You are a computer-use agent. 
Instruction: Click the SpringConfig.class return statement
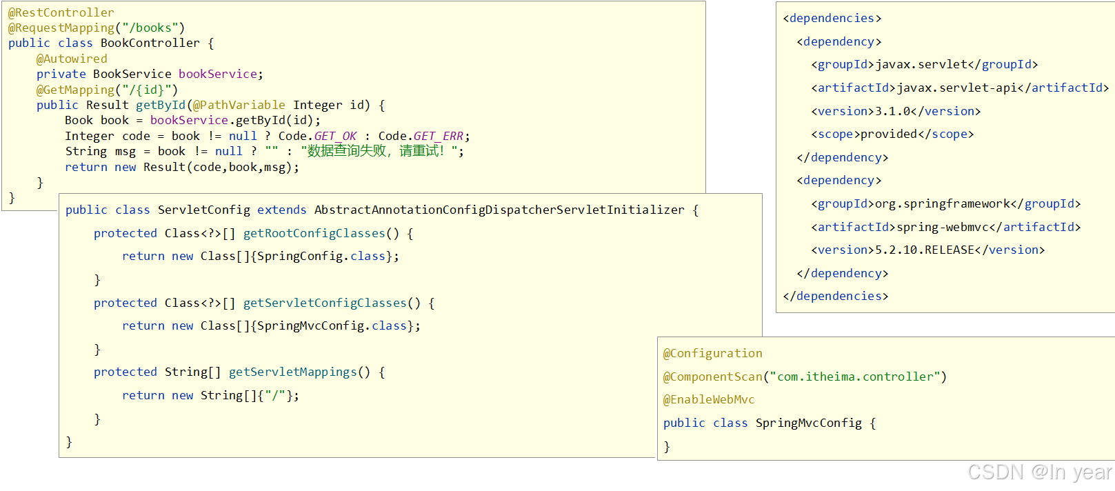tap(261, 256)
